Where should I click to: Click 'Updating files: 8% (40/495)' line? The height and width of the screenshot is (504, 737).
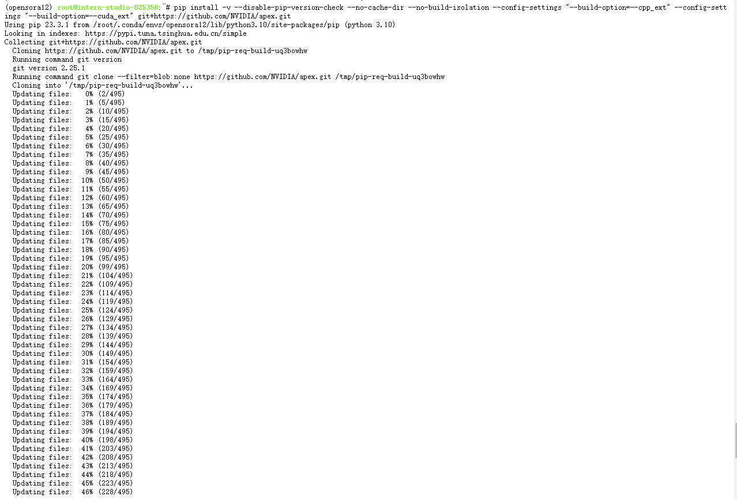[71, 163]
